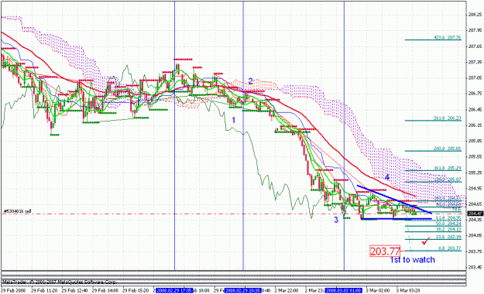The height and width of the screenshot is (294, 484).
Task: Click 206.75 on the price axis
Action: click(x=475, y=94)
